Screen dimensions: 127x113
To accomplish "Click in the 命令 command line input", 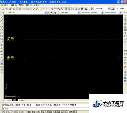I will [46, 109].
